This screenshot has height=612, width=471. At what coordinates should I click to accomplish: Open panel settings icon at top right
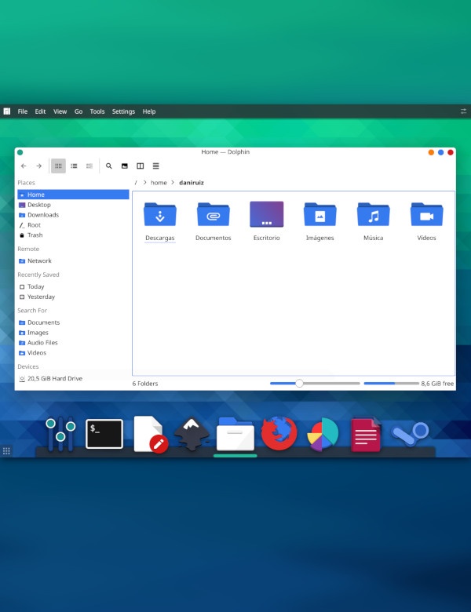(463, 111)
